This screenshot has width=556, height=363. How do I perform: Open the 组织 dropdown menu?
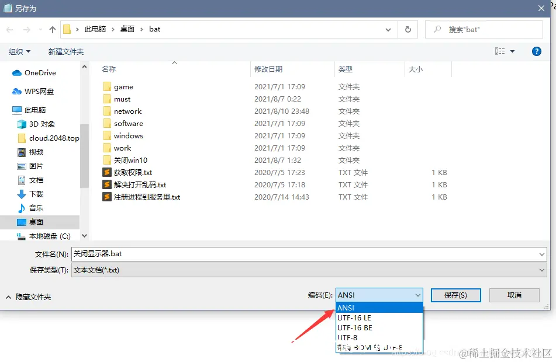tap(19, 52)
